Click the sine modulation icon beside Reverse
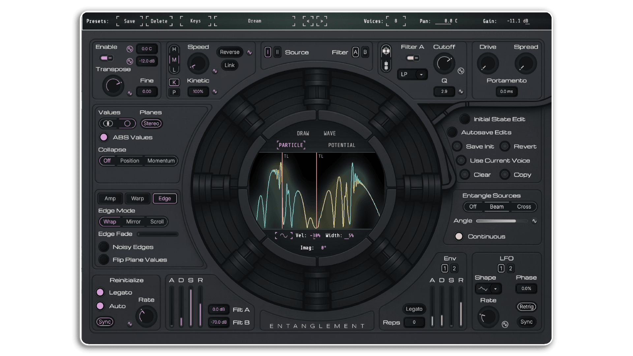Image resolution: width=633 pixels, height=356 pixels. pos(250,52)
